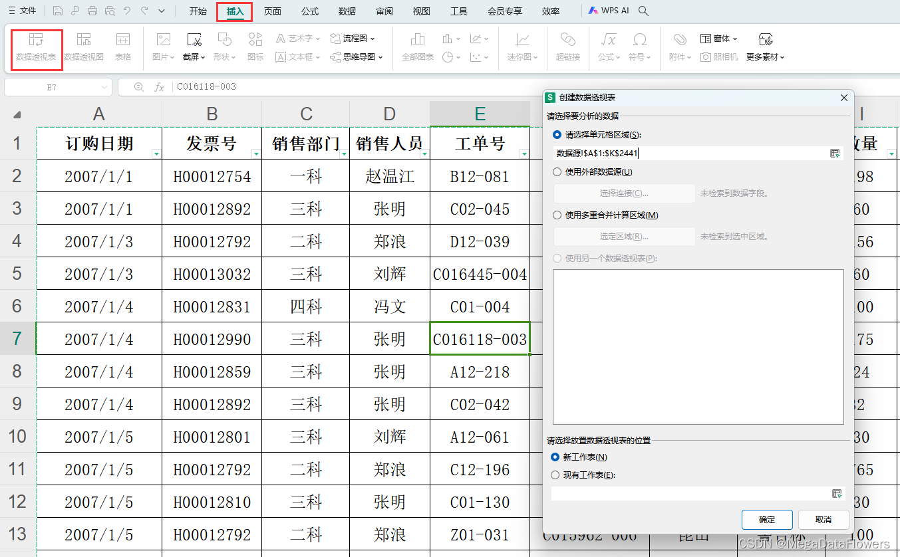Image resolution: width=900 pixels, height=557 pixels.
Task: Select the 使用多重合并计算区域 radio option
Action: coord(557,215)
